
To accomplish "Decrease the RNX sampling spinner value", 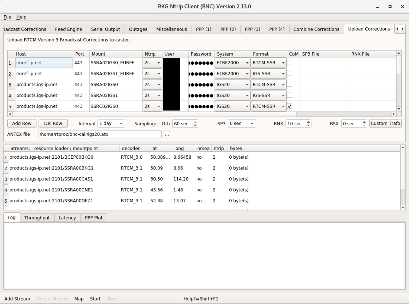I will click(309, 125).
